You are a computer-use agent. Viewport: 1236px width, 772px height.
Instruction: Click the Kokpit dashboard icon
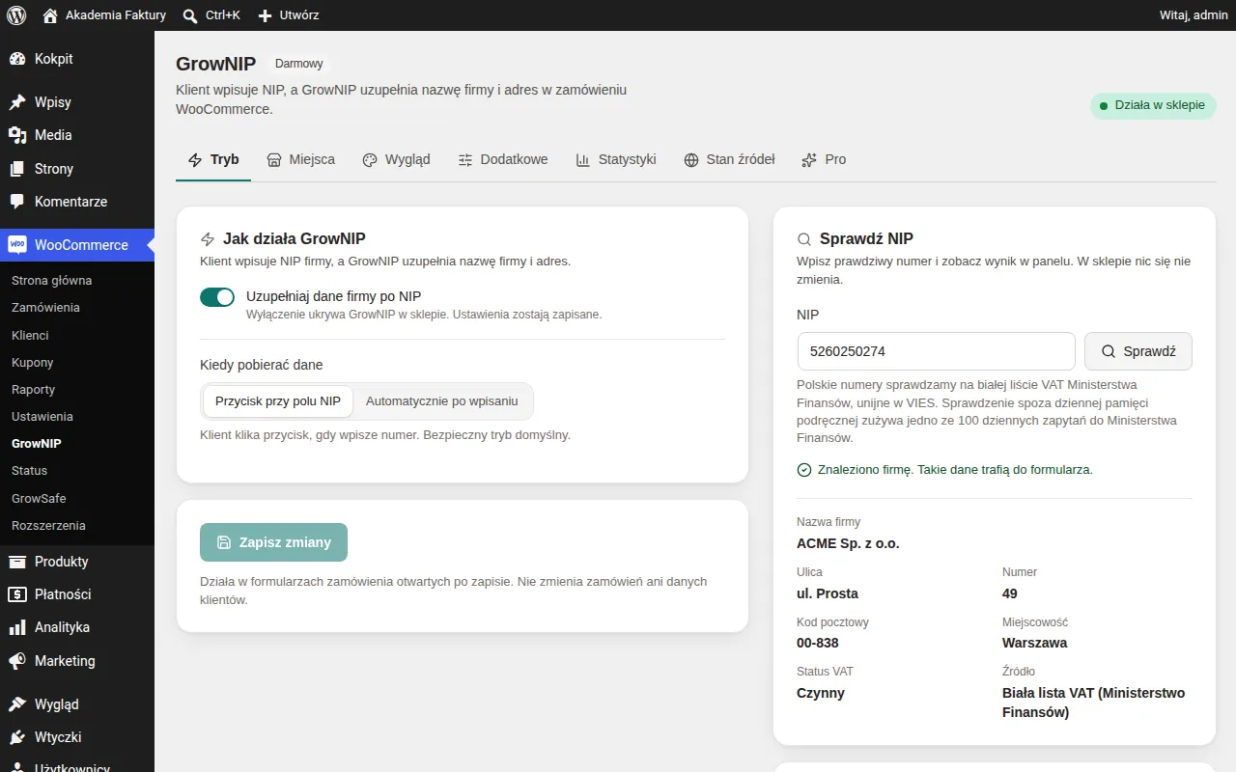coord(17,59)
